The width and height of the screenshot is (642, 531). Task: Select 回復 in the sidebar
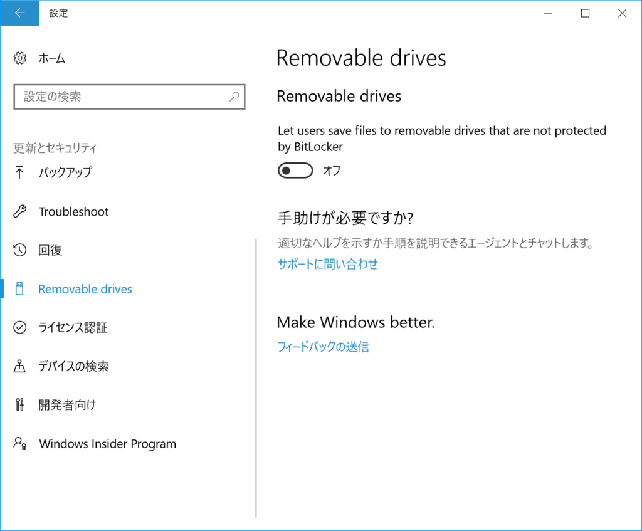[50, 250]
